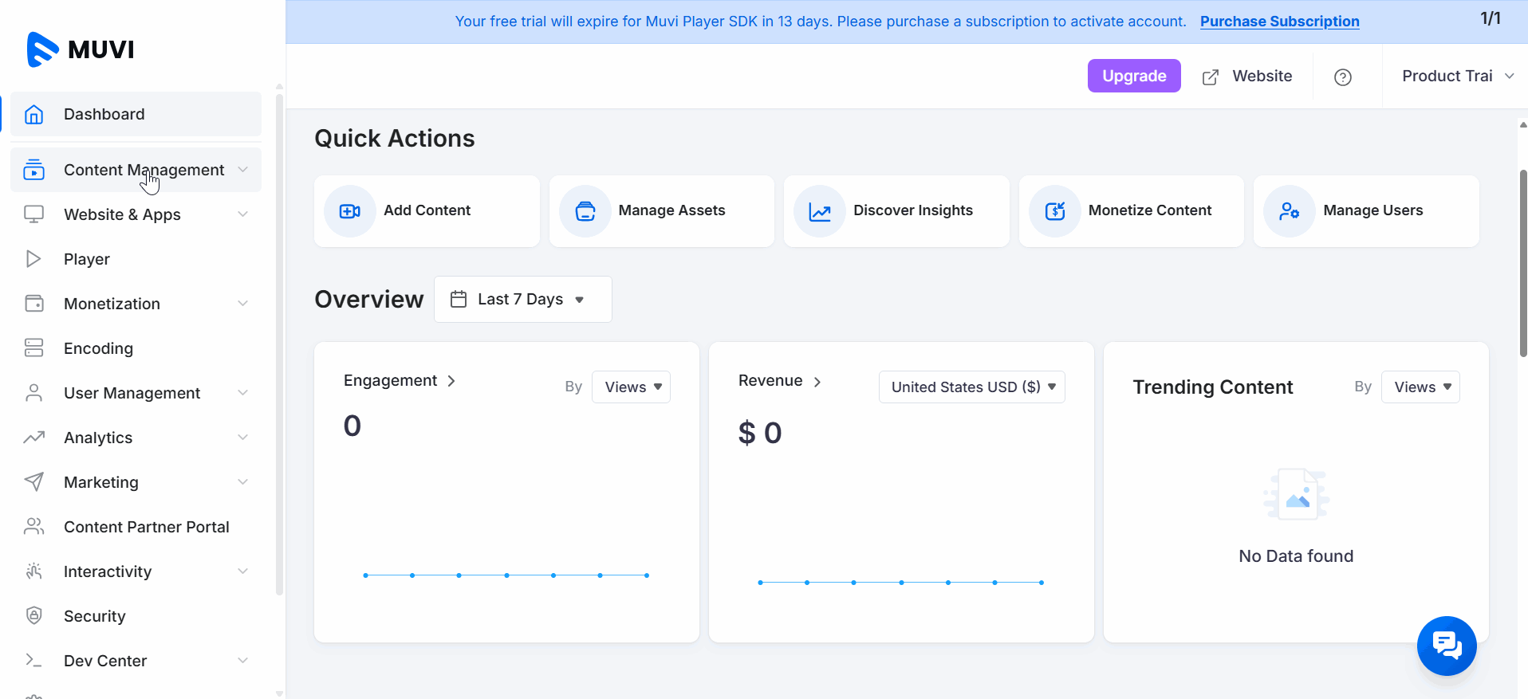Follow the Purchase Subscription link
The height and width of the screenshot is (699, 1528).
tap(1279, 22)
